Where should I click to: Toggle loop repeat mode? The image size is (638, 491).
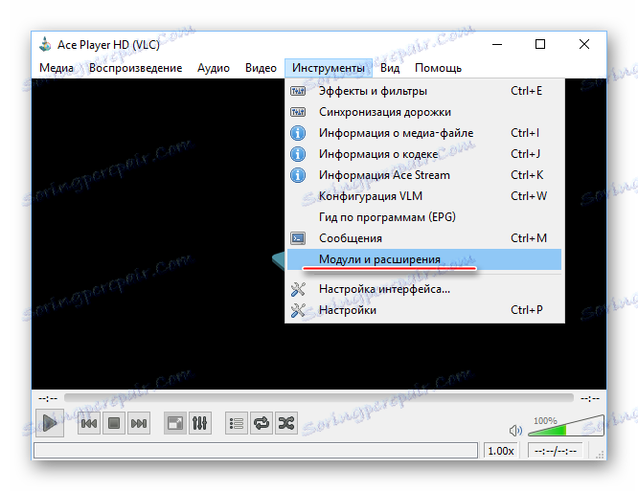click(x=262, y=424)
